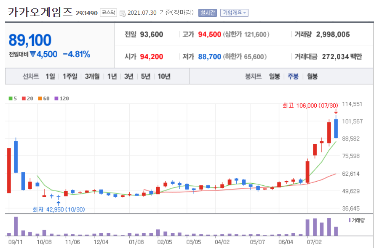This screenshot has height=248, width=374.
Task: Click the 거래량 value 2,998,005
Action: tap(333, 34)
